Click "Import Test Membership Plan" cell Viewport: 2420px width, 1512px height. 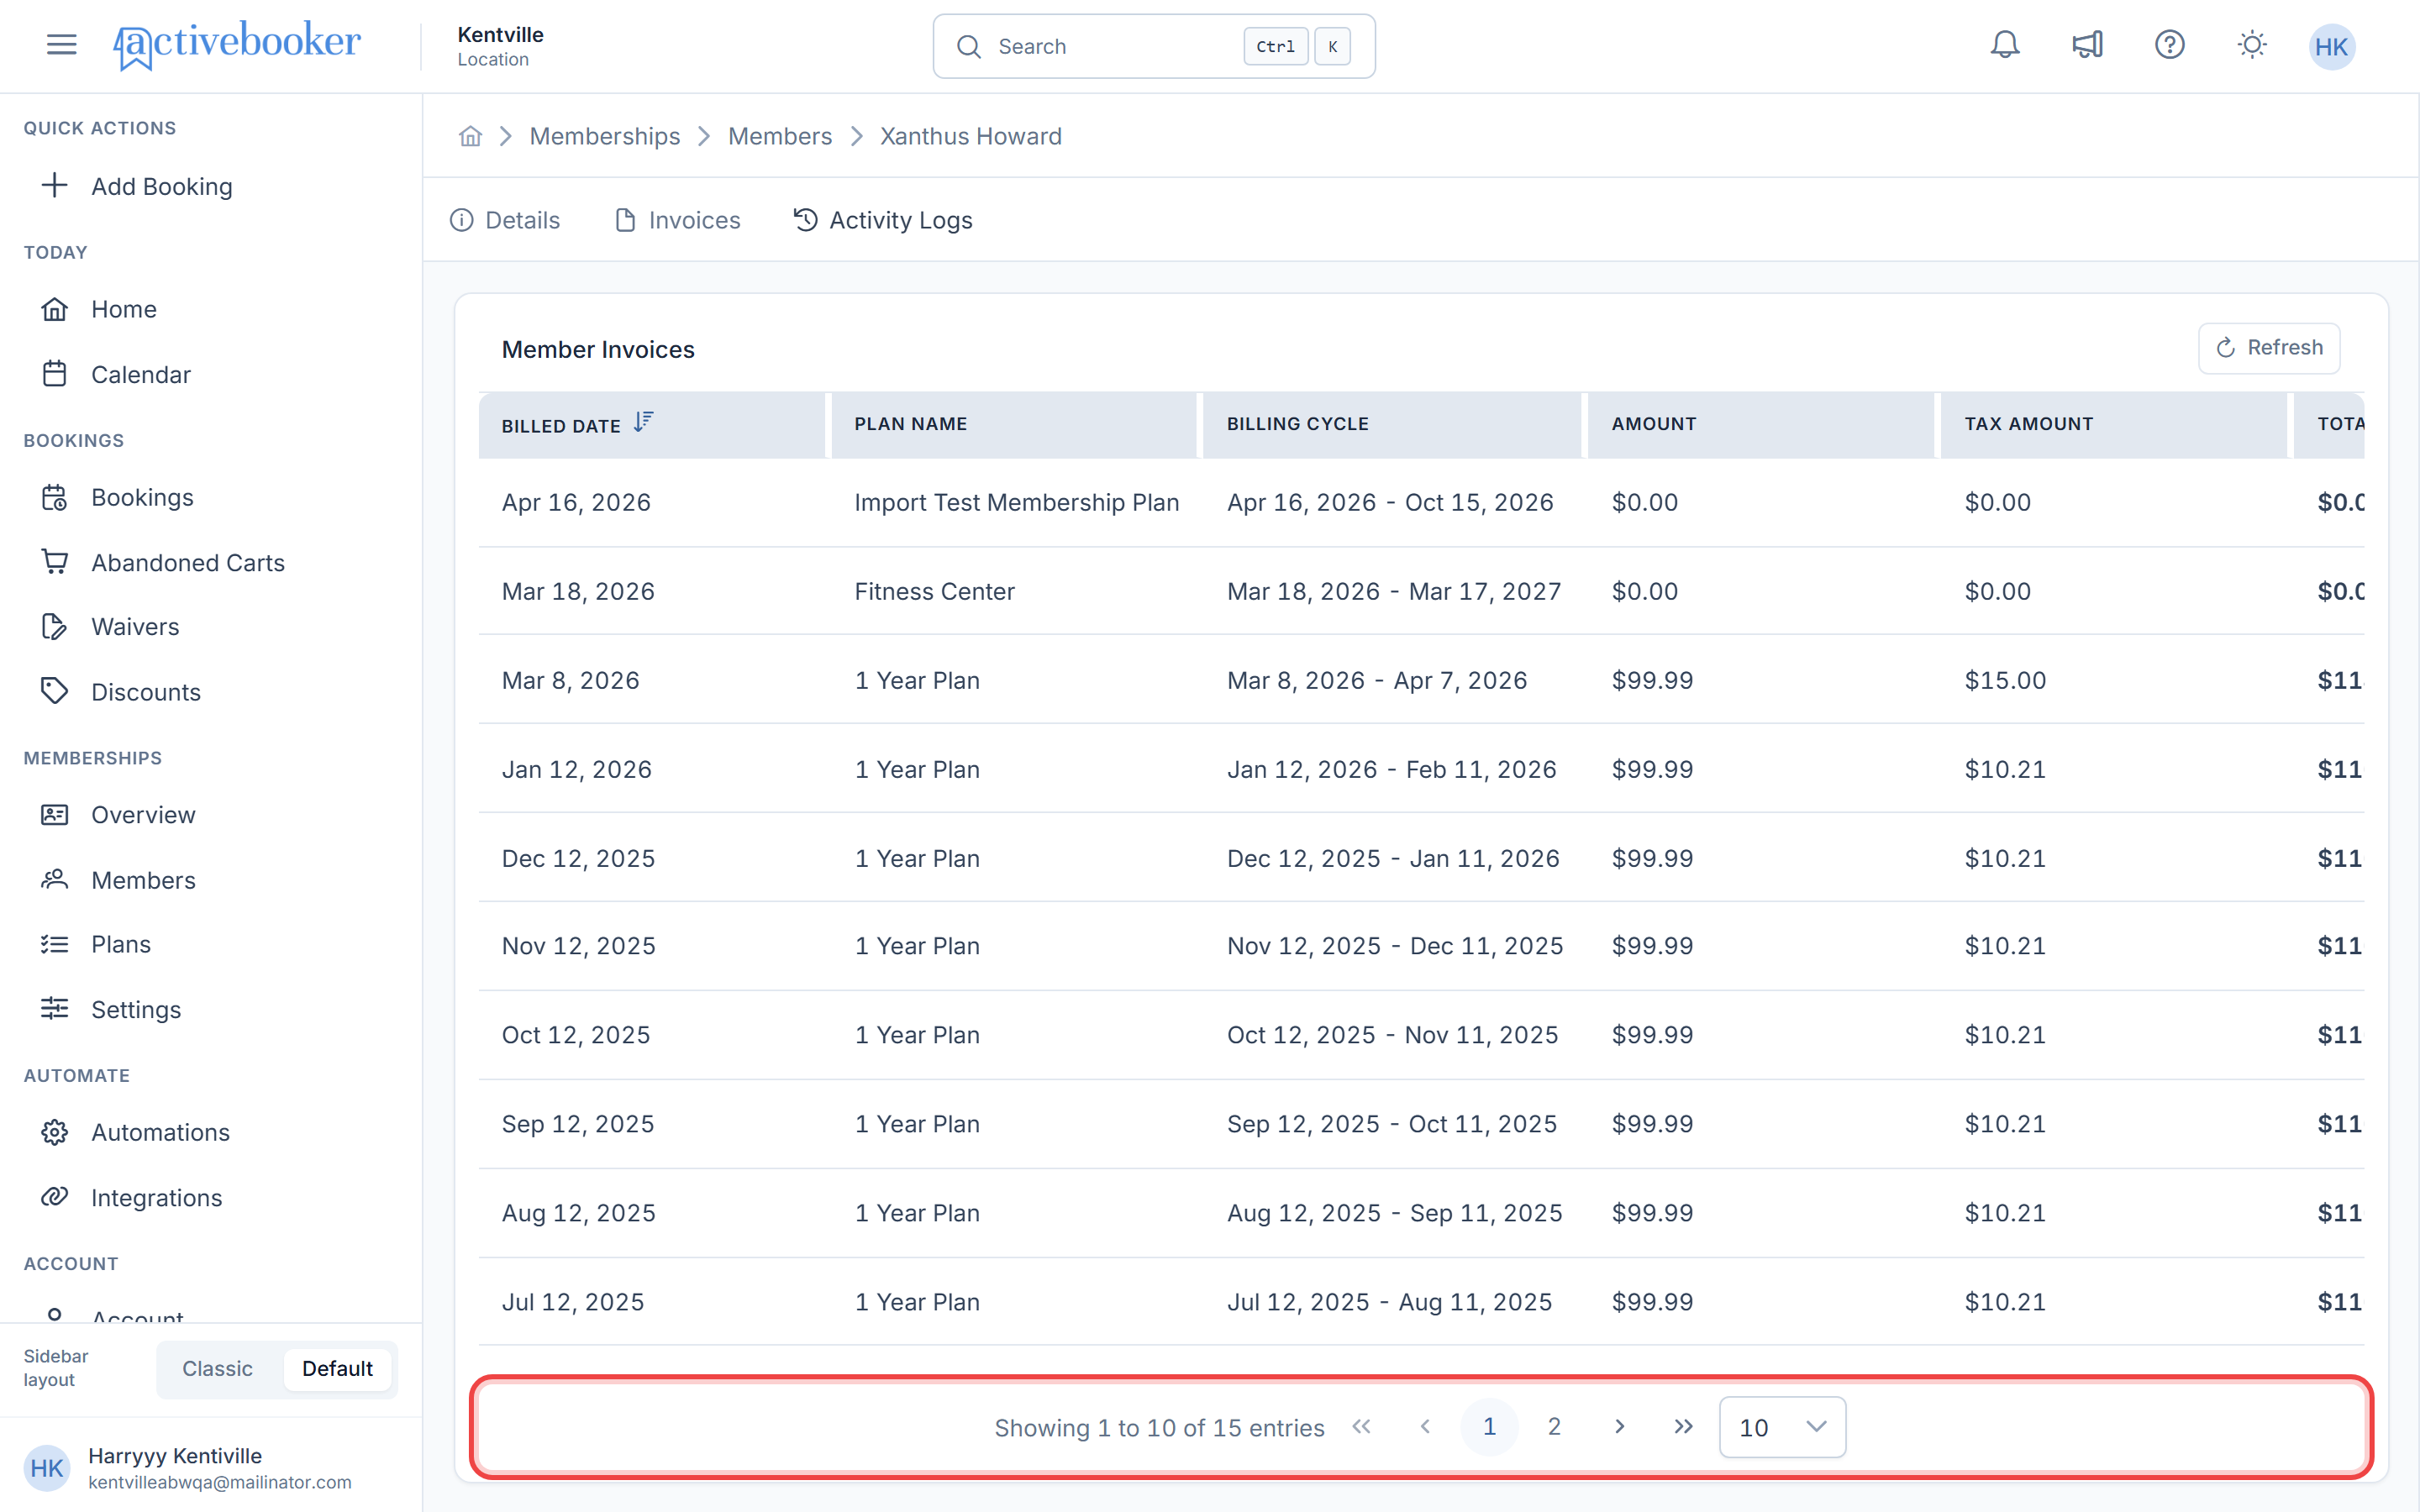tap(1017, 502)
